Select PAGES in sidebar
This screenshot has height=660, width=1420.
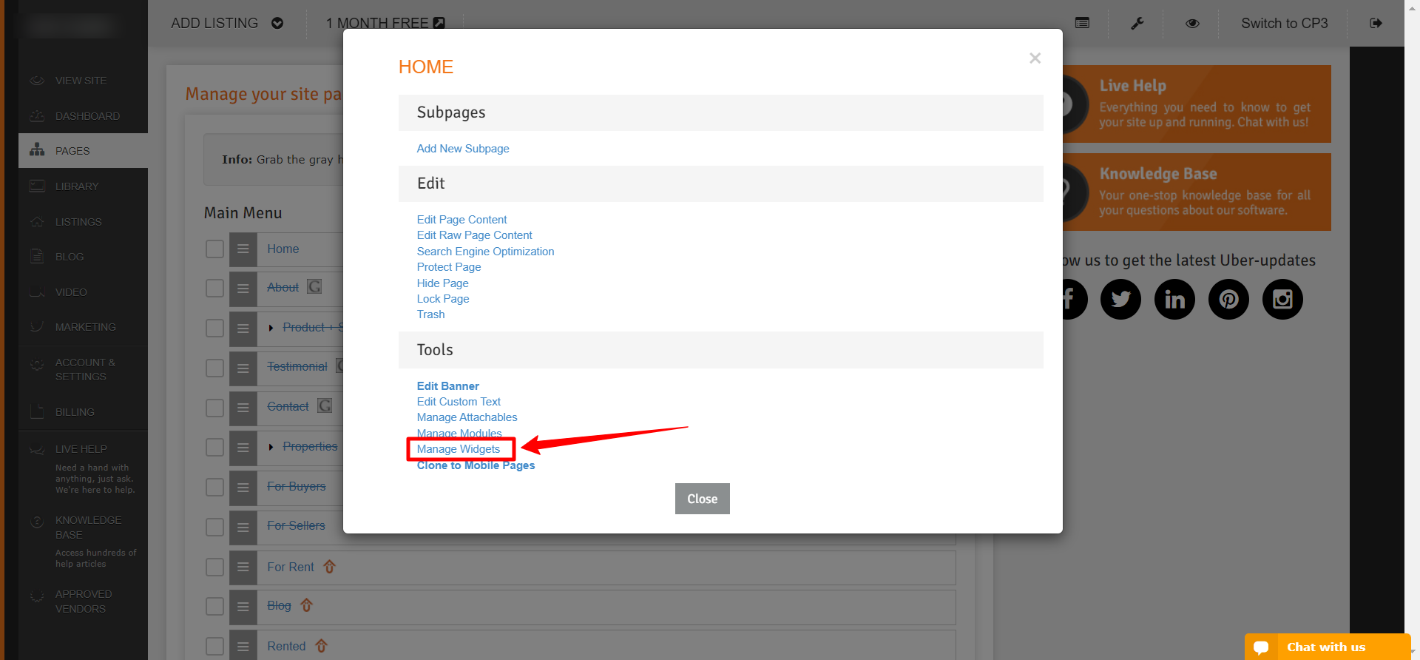tap(83, 151)
